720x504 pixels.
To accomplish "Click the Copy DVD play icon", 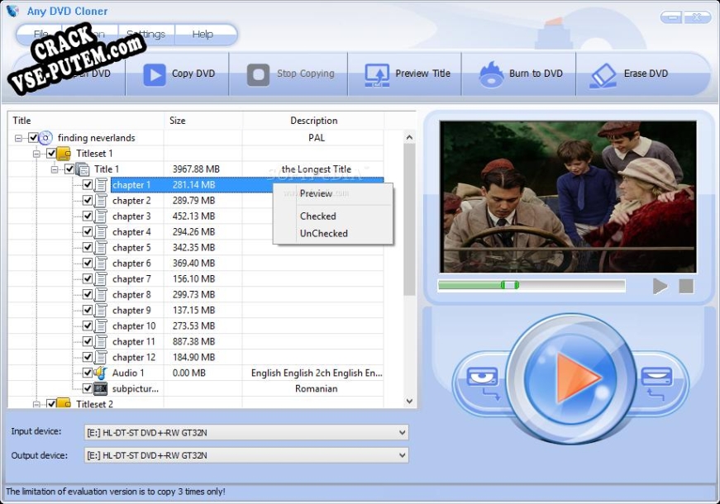I will click(155, 74).
